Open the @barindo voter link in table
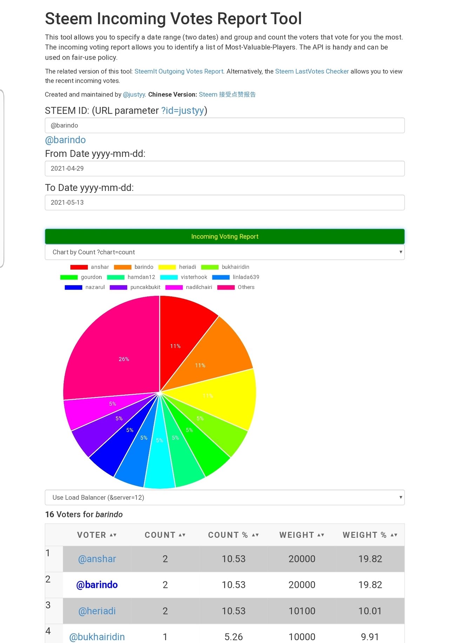Screen dimensions: 449x643 coord(97,585)
